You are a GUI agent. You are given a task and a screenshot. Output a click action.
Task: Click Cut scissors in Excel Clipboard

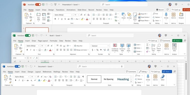tap(21, 45)
